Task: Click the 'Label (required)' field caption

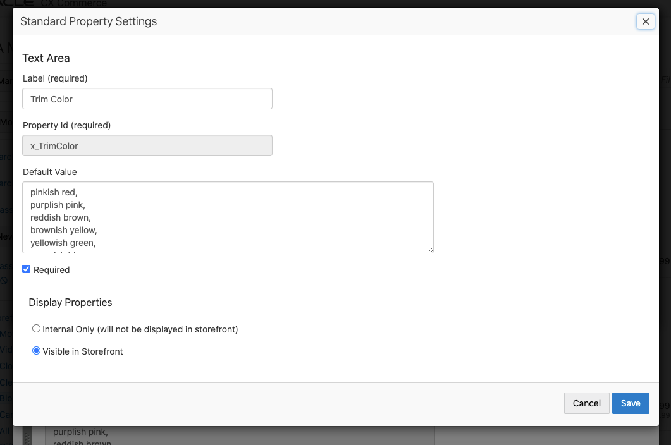Action: [x=55, y=78]
